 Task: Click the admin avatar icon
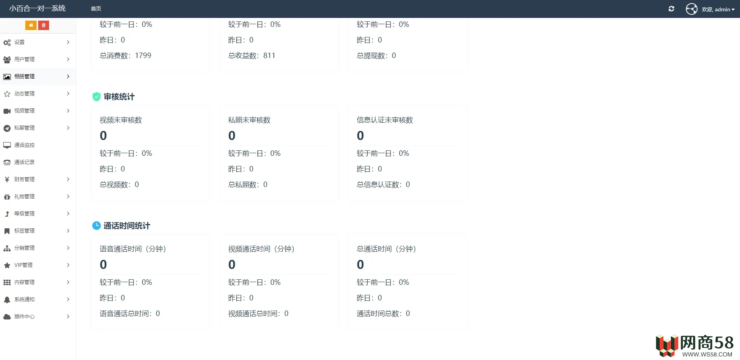tap(692, 9)
